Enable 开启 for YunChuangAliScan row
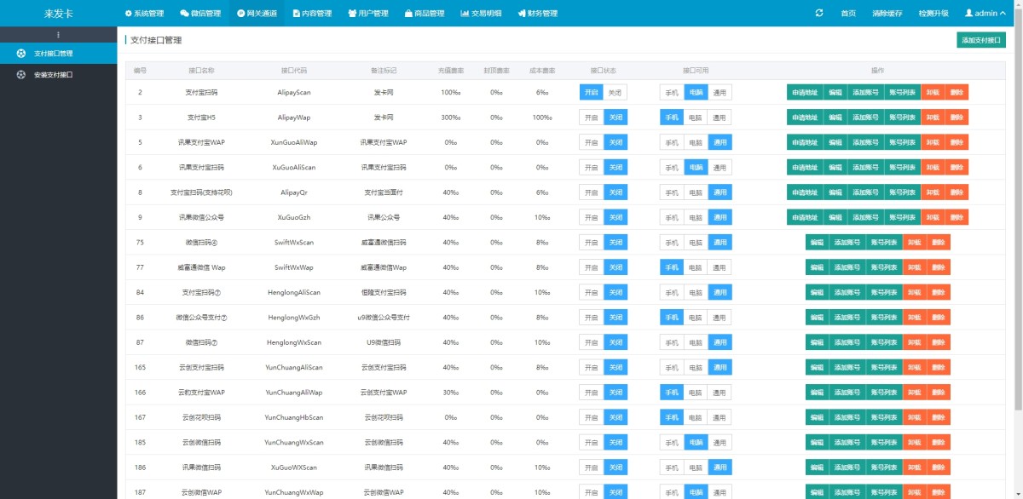The image size is (1023, 499). point(591,367)
